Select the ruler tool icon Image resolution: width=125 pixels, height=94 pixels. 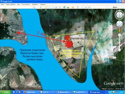click(78, 7)
